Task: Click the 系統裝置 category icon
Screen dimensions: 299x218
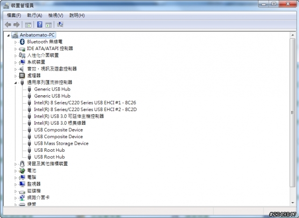Action: 22,62
